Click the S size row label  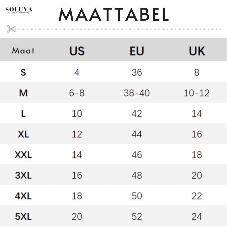click(x=23, y=73)
